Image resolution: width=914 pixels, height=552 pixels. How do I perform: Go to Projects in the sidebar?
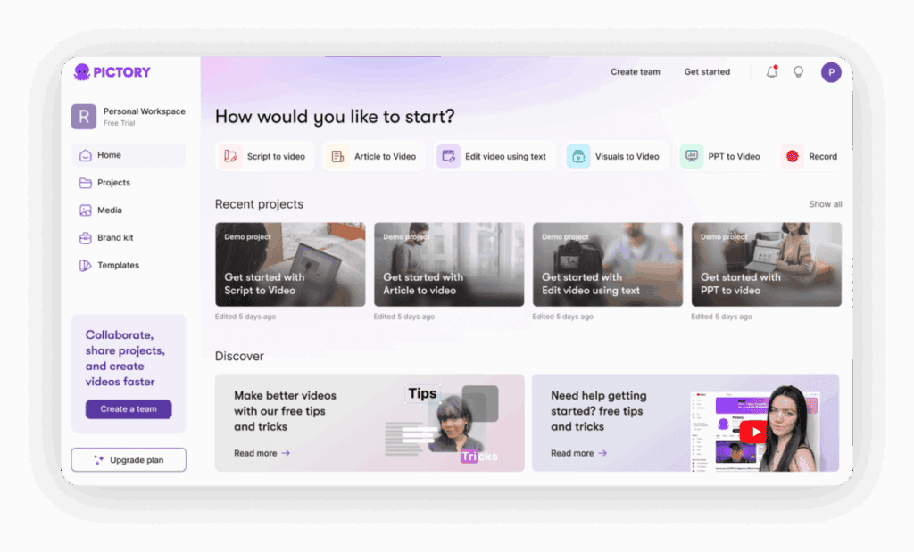113,183
